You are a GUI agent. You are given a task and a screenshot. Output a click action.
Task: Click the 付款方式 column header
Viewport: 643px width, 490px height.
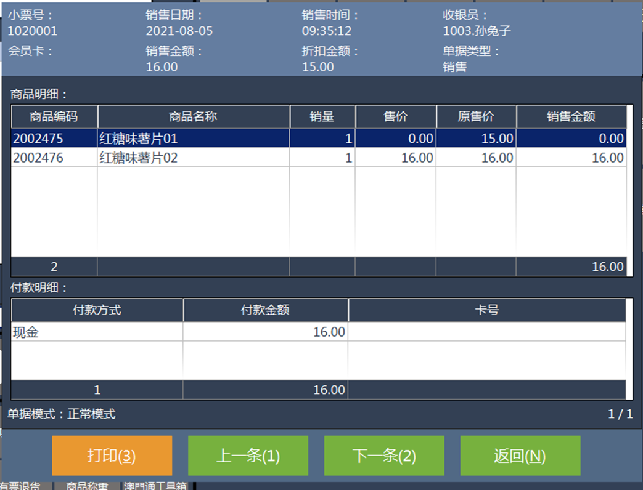(x=97, y=310)
